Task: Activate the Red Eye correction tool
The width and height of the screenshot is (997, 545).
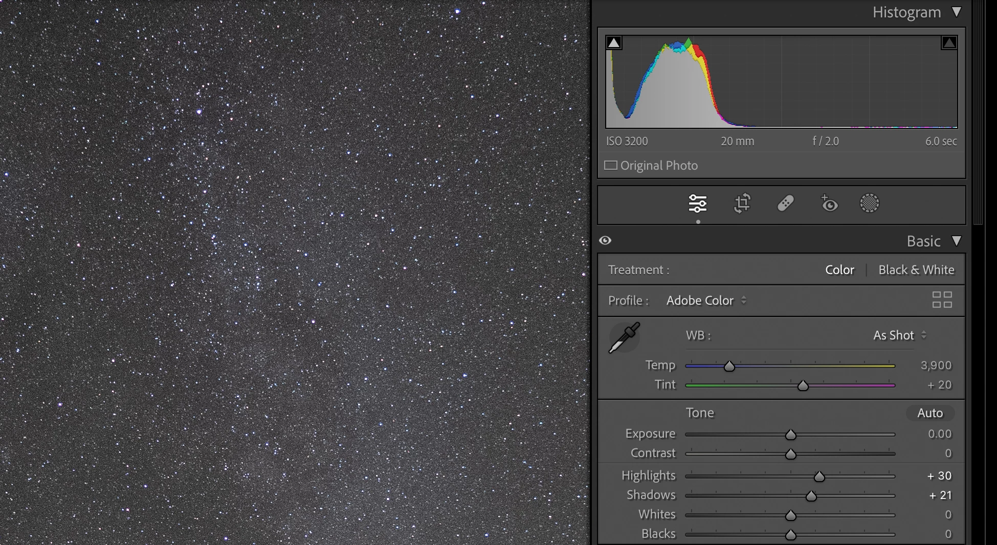Action: pos(829,203)
